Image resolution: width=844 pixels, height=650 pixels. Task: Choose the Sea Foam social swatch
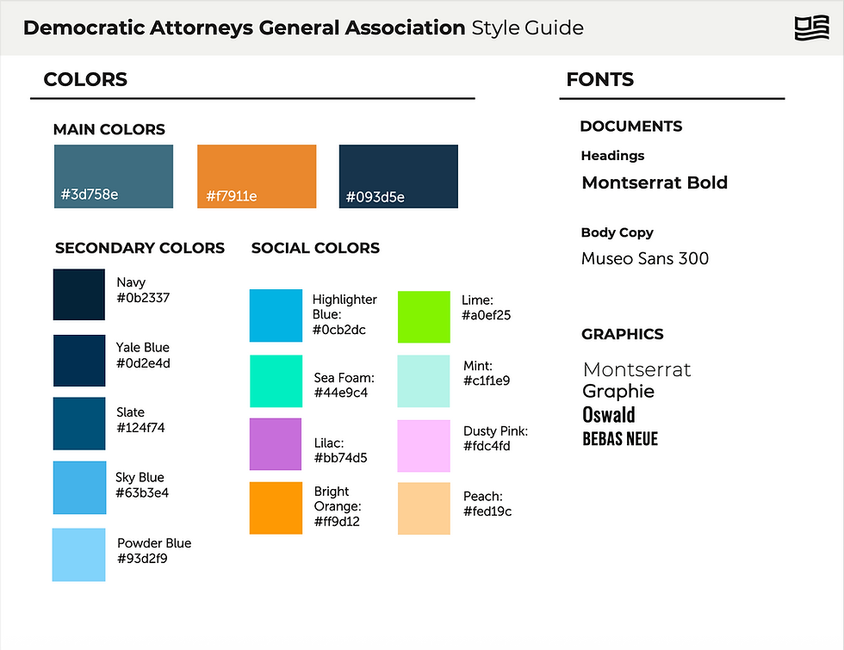[x=276, y=381]
